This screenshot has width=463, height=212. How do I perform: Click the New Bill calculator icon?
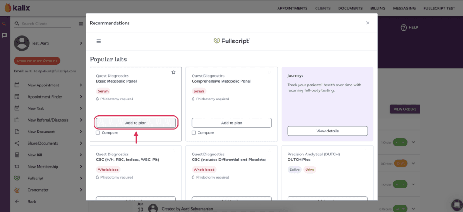coord(17,155)
